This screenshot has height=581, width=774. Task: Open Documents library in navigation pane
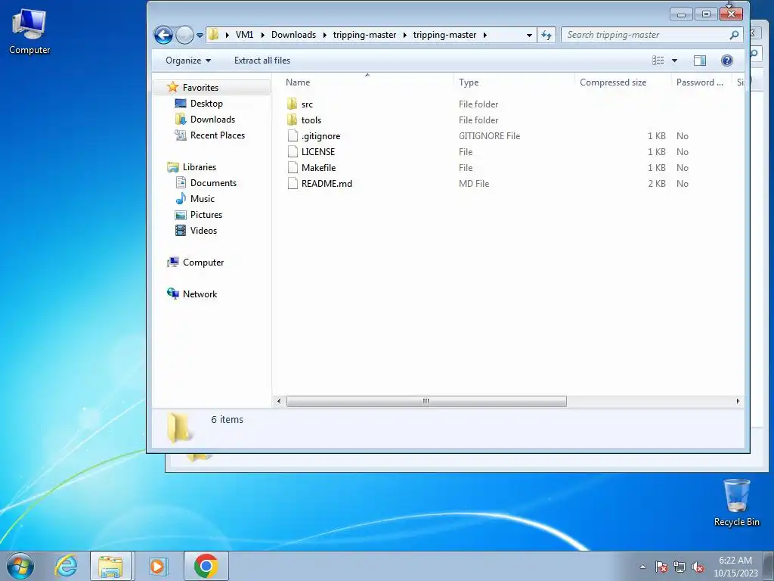tap(213, 183)
